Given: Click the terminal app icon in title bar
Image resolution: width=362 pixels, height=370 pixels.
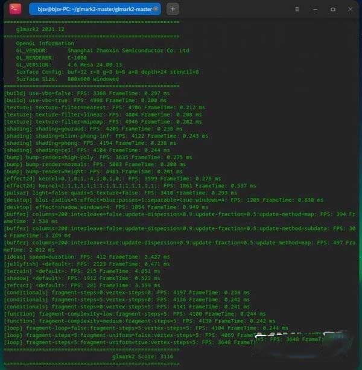Looking at the screenshot, I should point(15,9).
